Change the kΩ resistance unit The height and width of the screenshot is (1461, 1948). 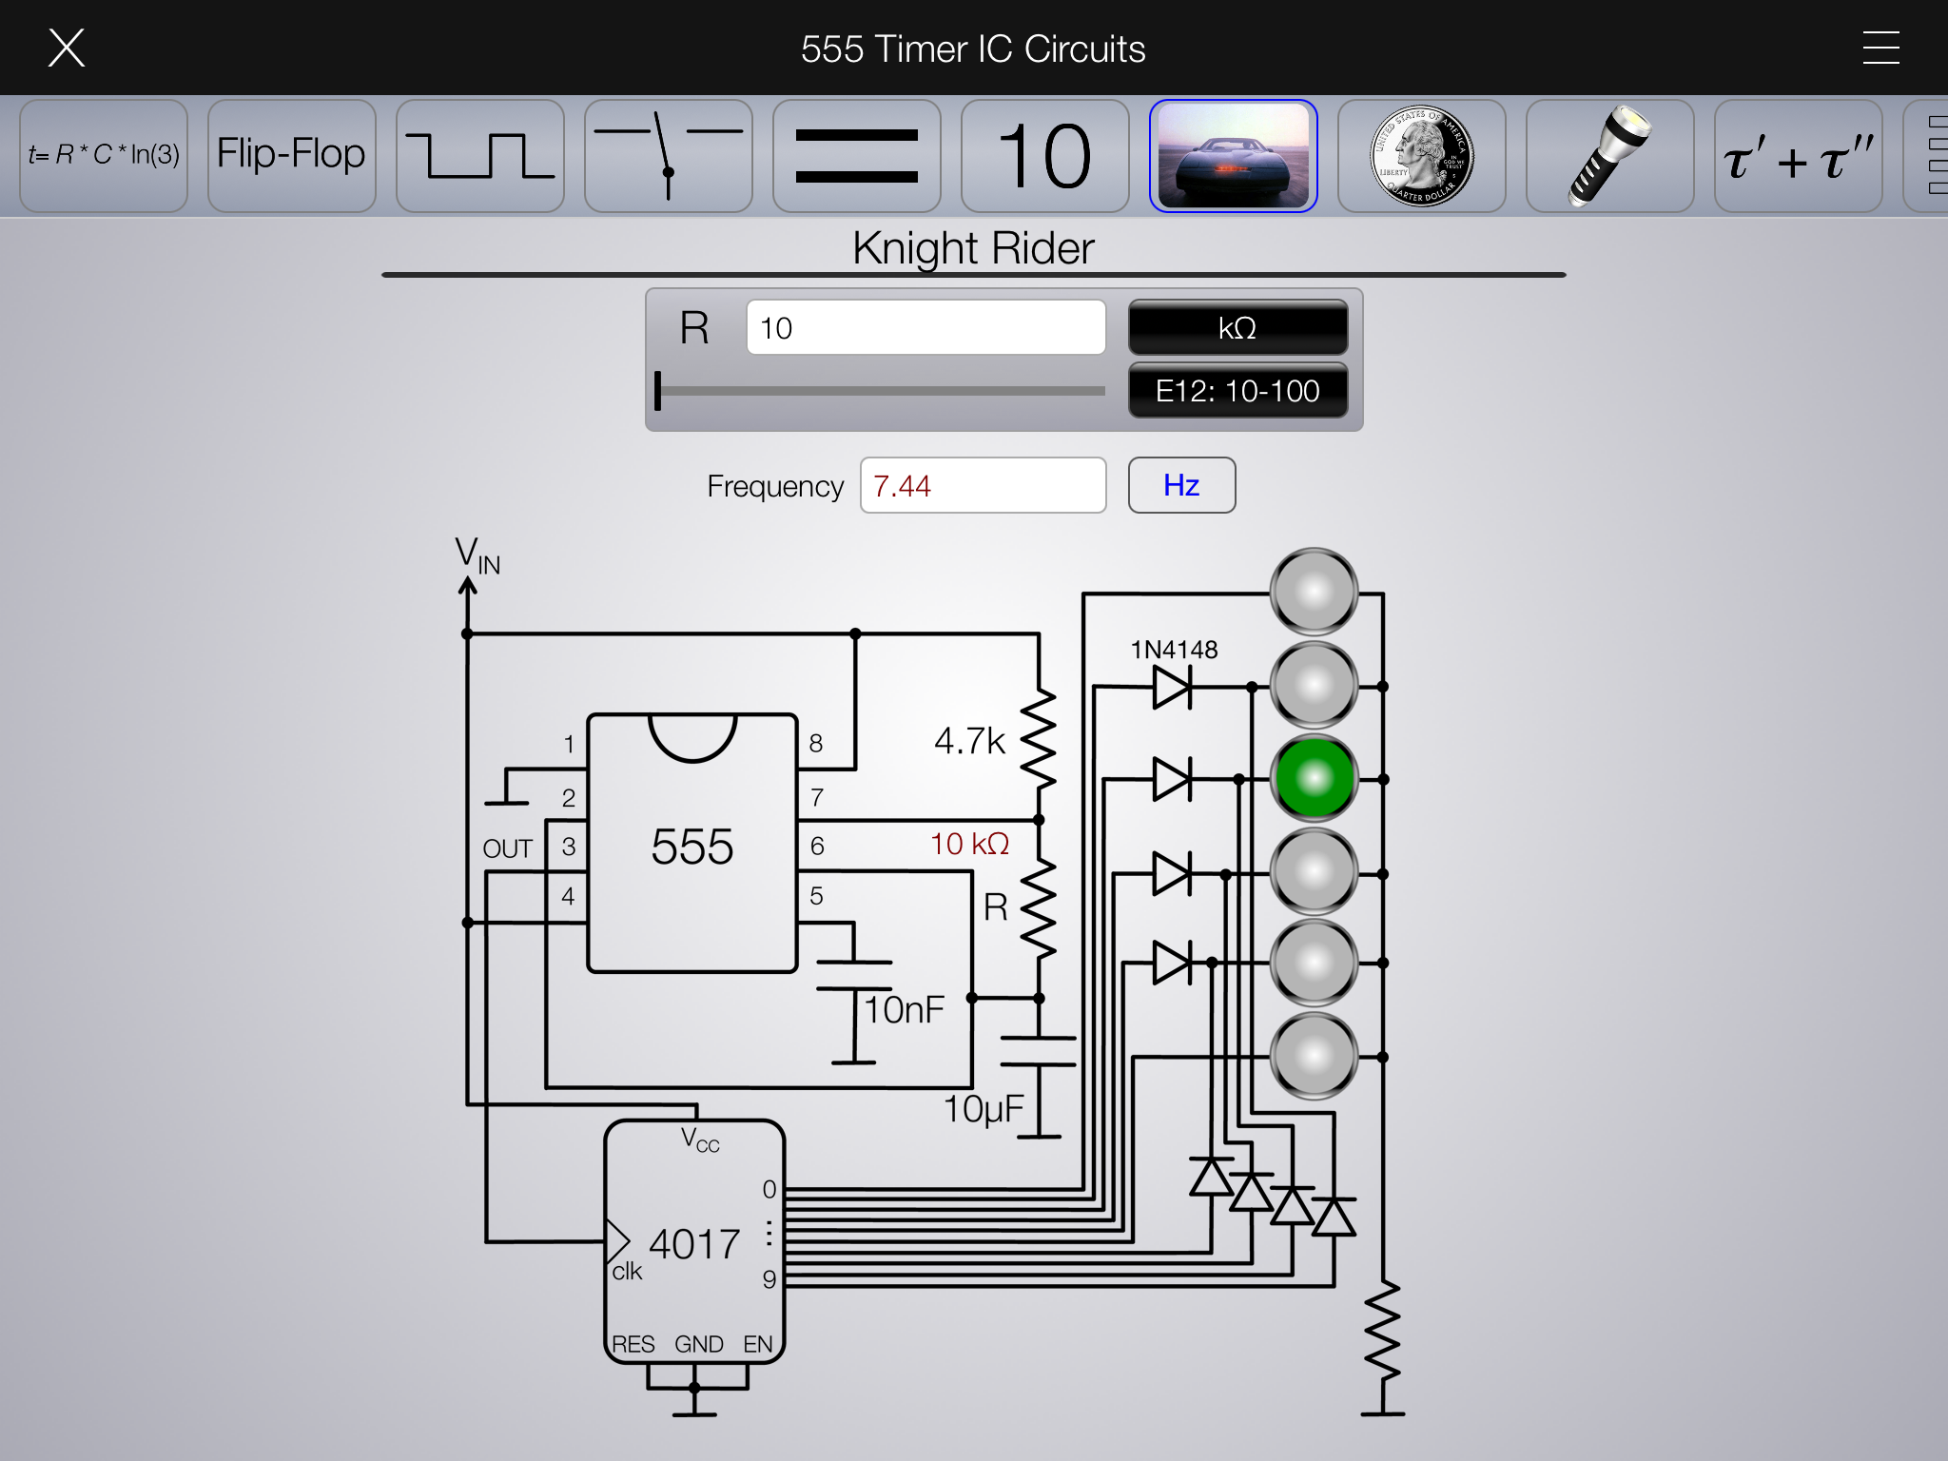point(1237,328)
